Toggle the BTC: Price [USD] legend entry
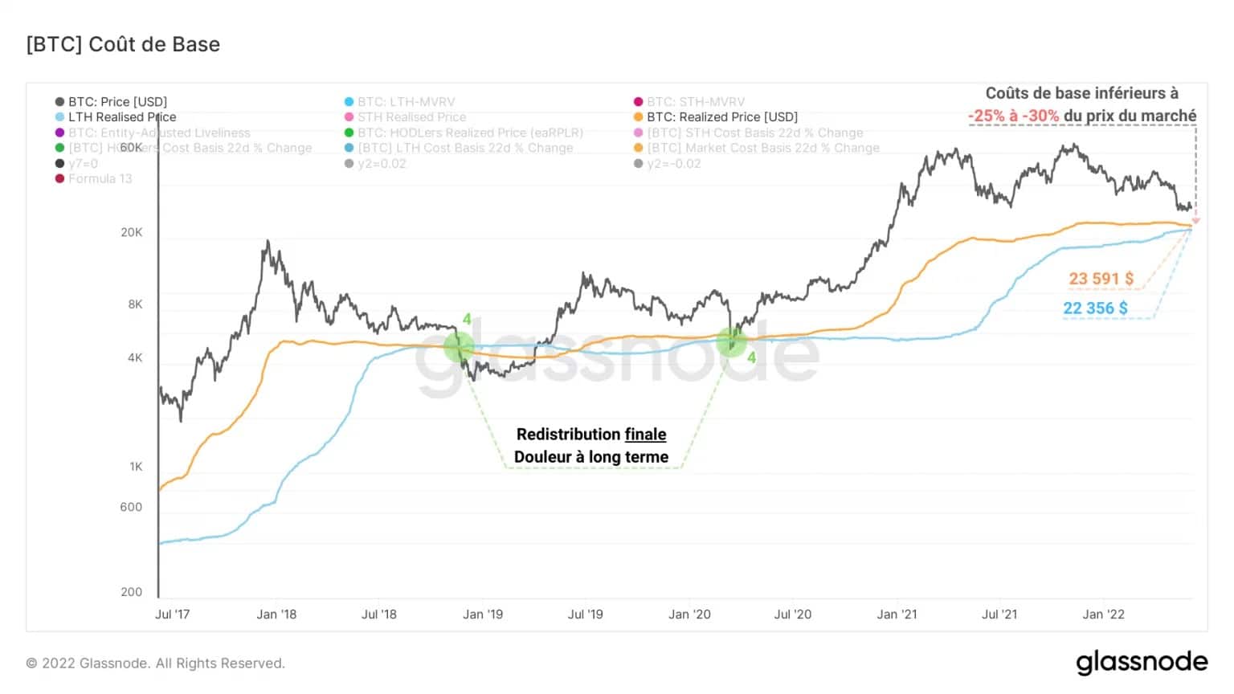Image resolution: width=1234 pixels, height=694 pixels. [x=111, y=102]
